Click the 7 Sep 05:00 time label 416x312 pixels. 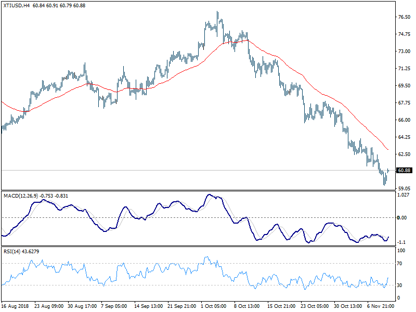(x=114, y=306)
